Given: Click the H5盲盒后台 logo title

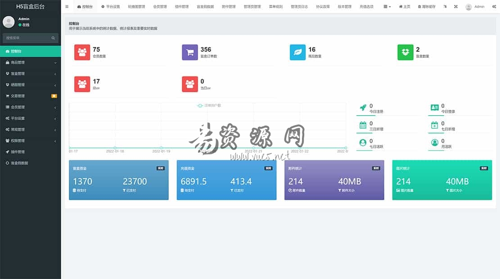Looking at the screenshot, I should 30,6.
